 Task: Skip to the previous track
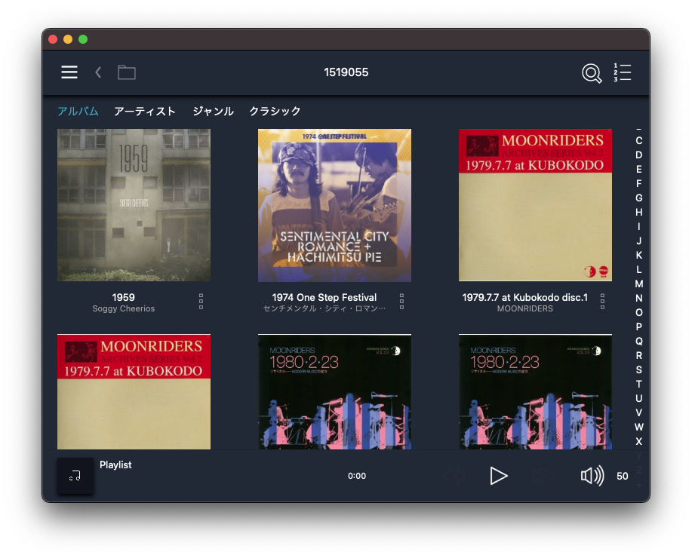pos(454,476)
